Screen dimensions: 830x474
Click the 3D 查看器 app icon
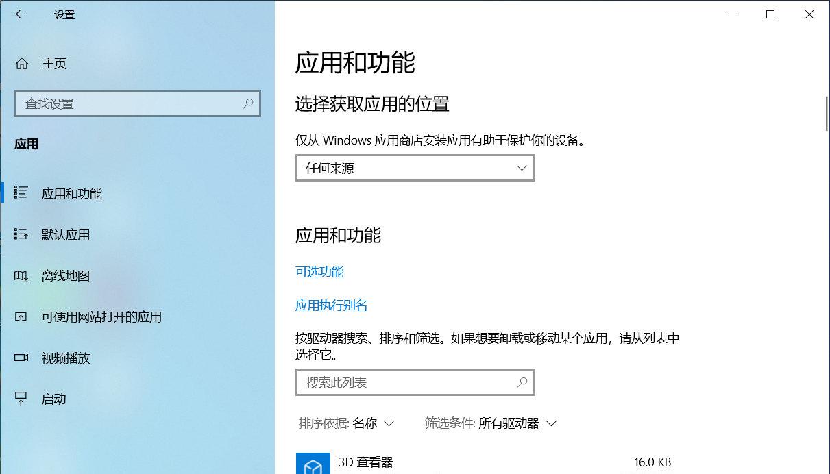tap(313, 464)
